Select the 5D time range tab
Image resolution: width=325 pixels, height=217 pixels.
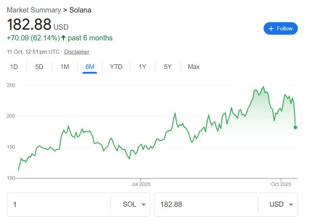(39, 67)
